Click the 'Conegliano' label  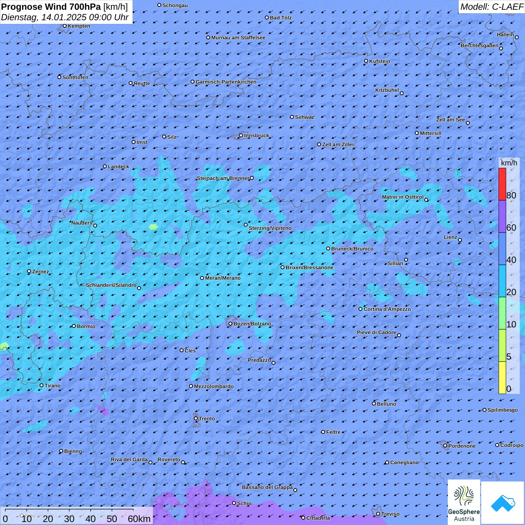[x=404, y=462]
